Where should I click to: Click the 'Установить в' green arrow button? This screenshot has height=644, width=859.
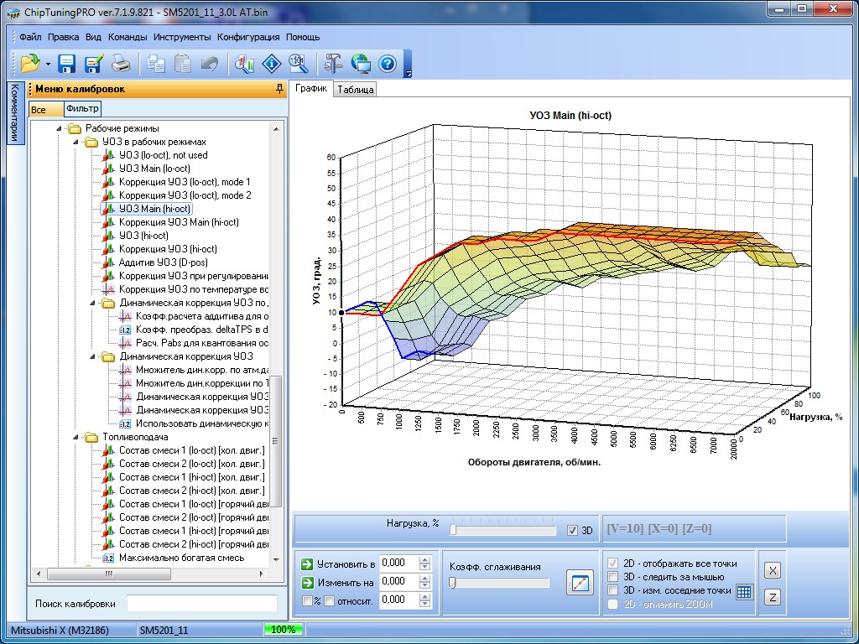(307, 563)
